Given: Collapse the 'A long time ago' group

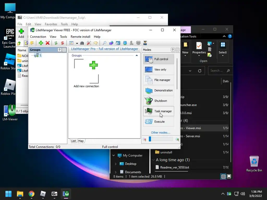Looking at the screenshot, I should point(153,160).
